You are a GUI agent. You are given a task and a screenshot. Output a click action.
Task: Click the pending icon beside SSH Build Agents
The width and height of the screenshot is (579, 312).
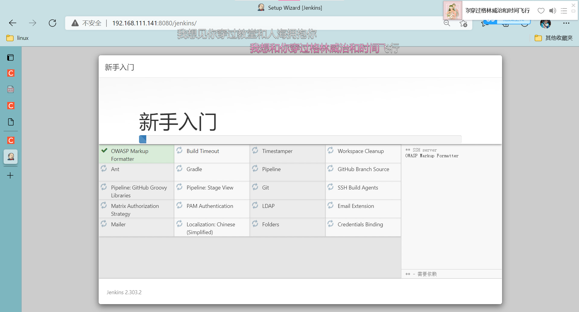(331, 187)
